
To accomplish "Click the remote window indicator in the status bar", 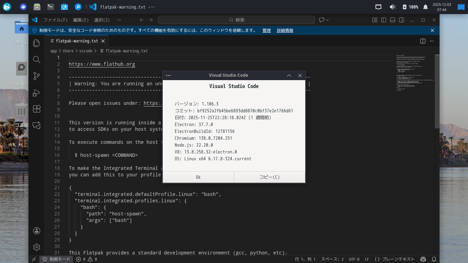I will 34,259.
